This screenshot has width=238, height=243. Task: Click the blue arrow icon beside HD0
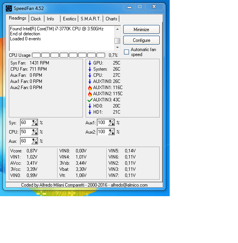90,106
